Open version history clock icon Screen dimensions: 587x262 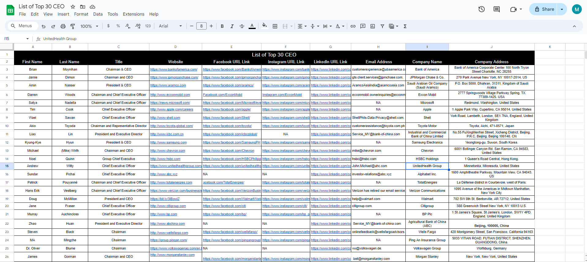coord(482,9)
